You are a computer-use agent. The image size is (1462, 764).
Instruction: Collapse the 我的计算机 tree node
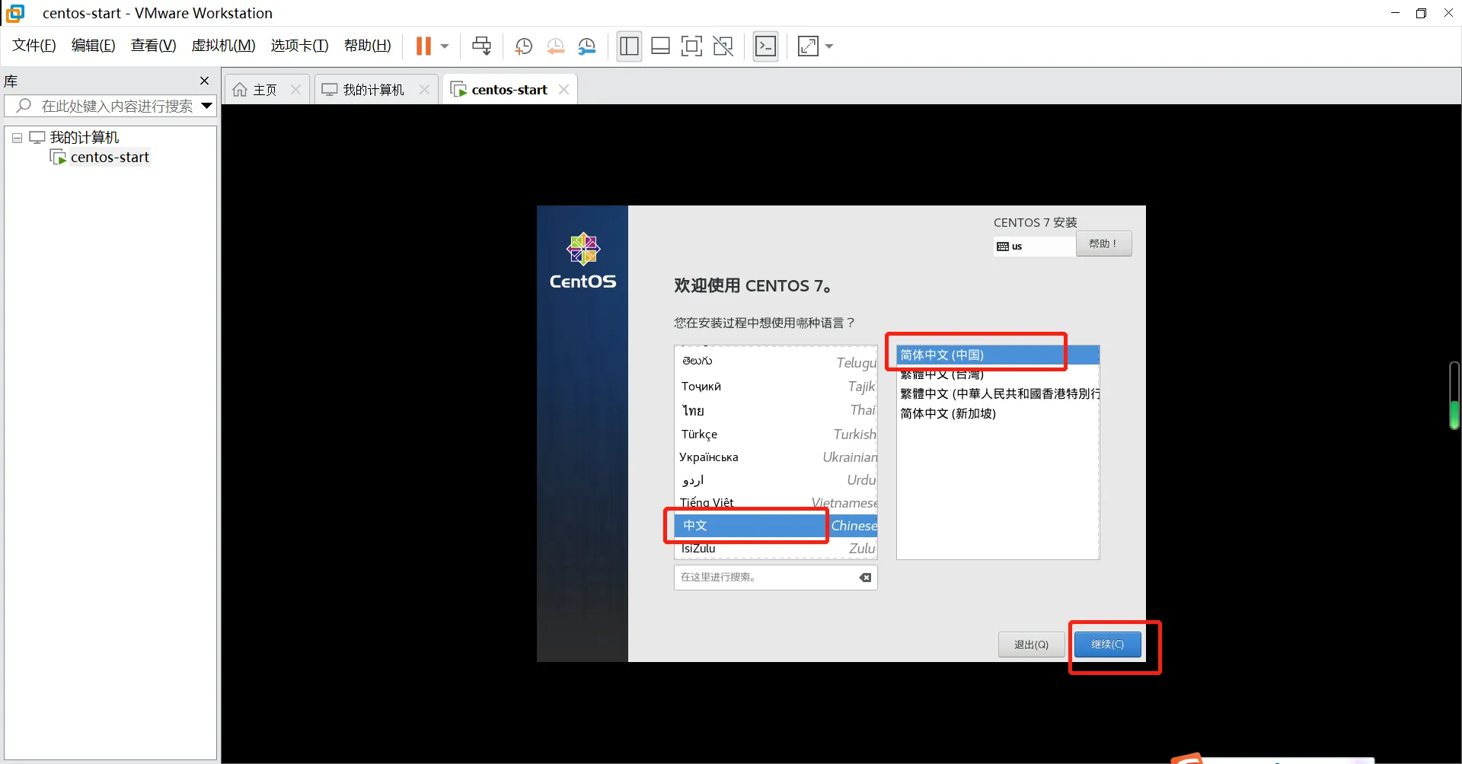tap(17, 138)
